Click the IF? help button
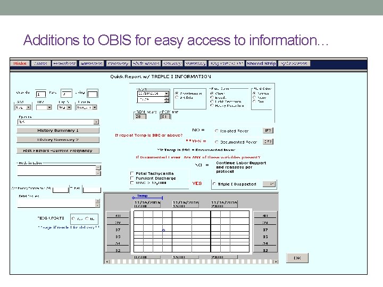 point(268,131)
